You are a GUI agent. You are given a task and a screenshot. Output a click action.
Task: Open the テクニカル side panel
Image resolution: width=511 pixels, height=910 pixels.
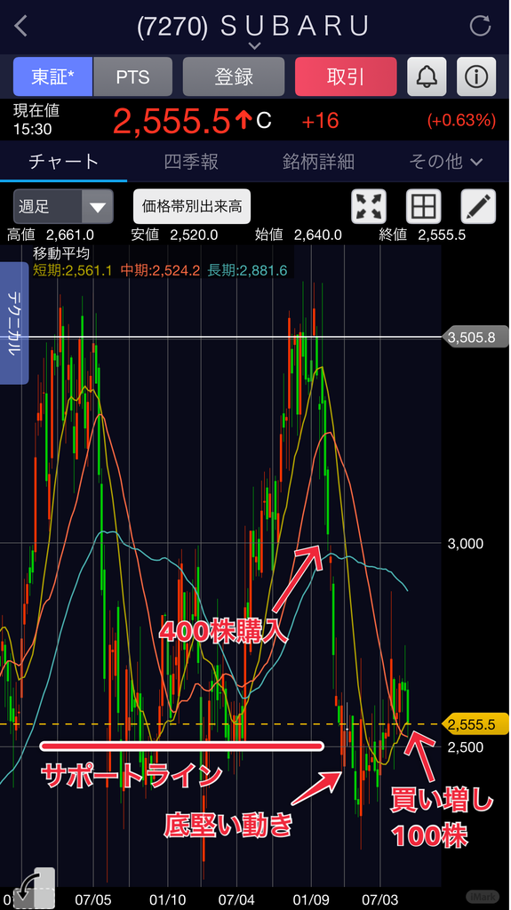(x=14, y=323)
